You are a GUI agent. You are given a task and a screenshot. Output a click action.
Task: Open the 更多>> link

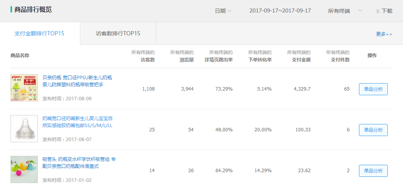pyautogui.click(x=384, y=34)
